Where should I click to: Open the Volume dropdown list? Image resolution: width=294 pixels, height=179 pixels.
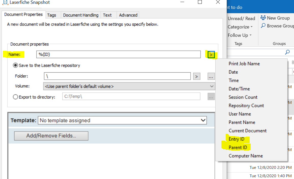(x=212, y=86)
